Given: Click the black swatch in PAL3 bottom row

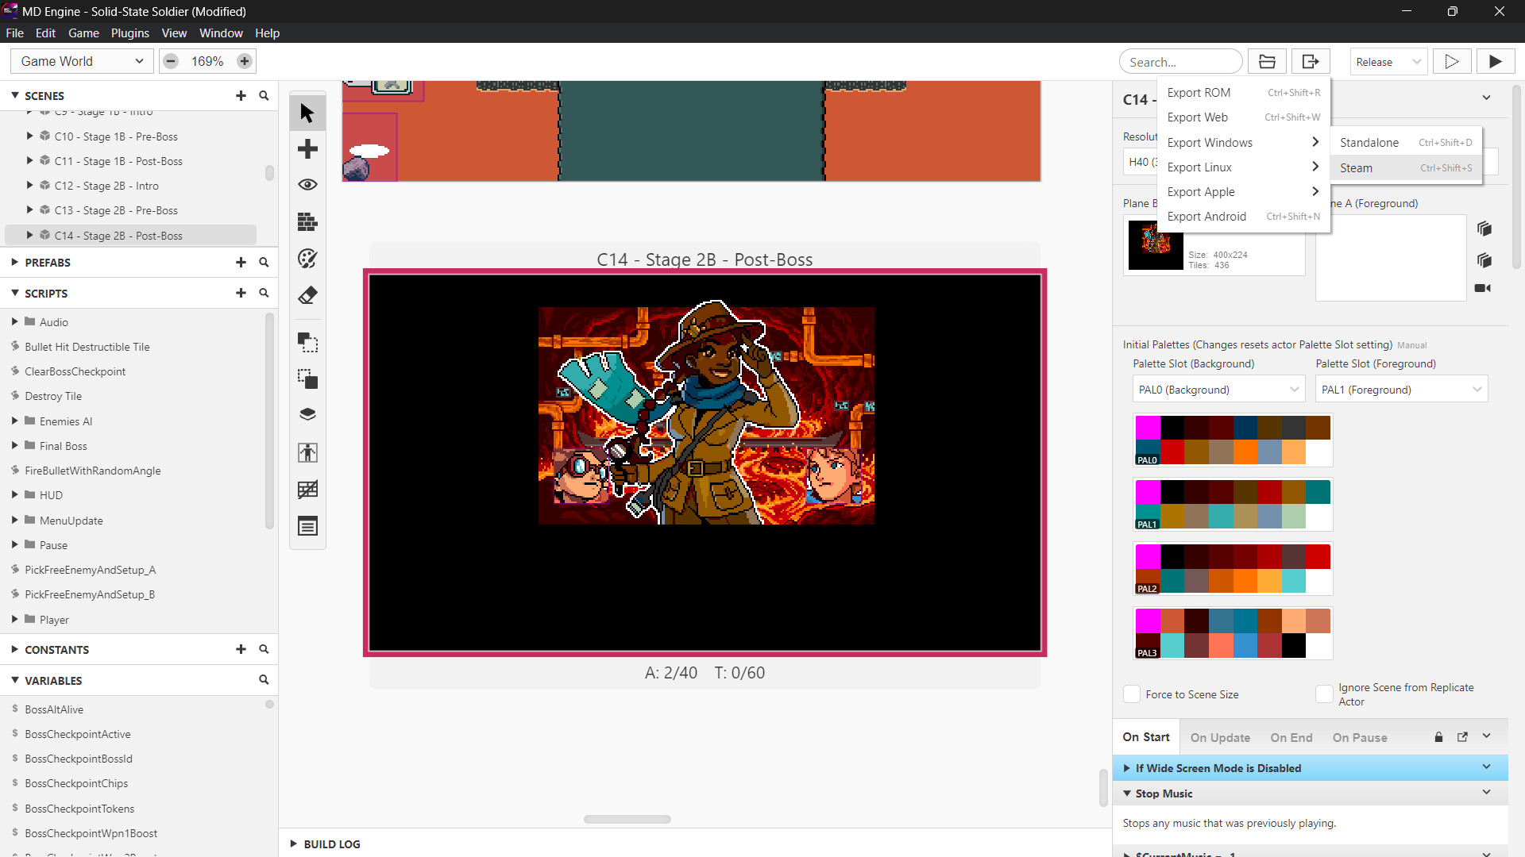Looking at the screenshot, I should coord(1293,646).
